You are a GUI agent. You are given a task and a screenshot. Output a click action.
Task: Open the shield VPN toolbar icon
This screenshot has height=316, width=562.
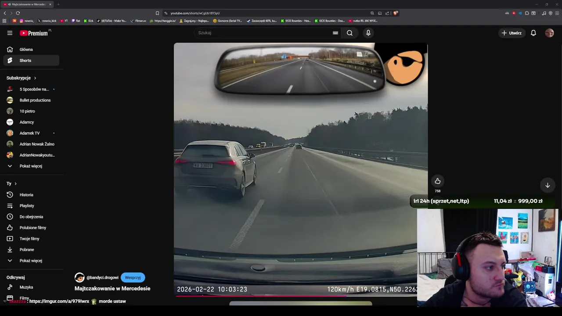click(550, 13)
